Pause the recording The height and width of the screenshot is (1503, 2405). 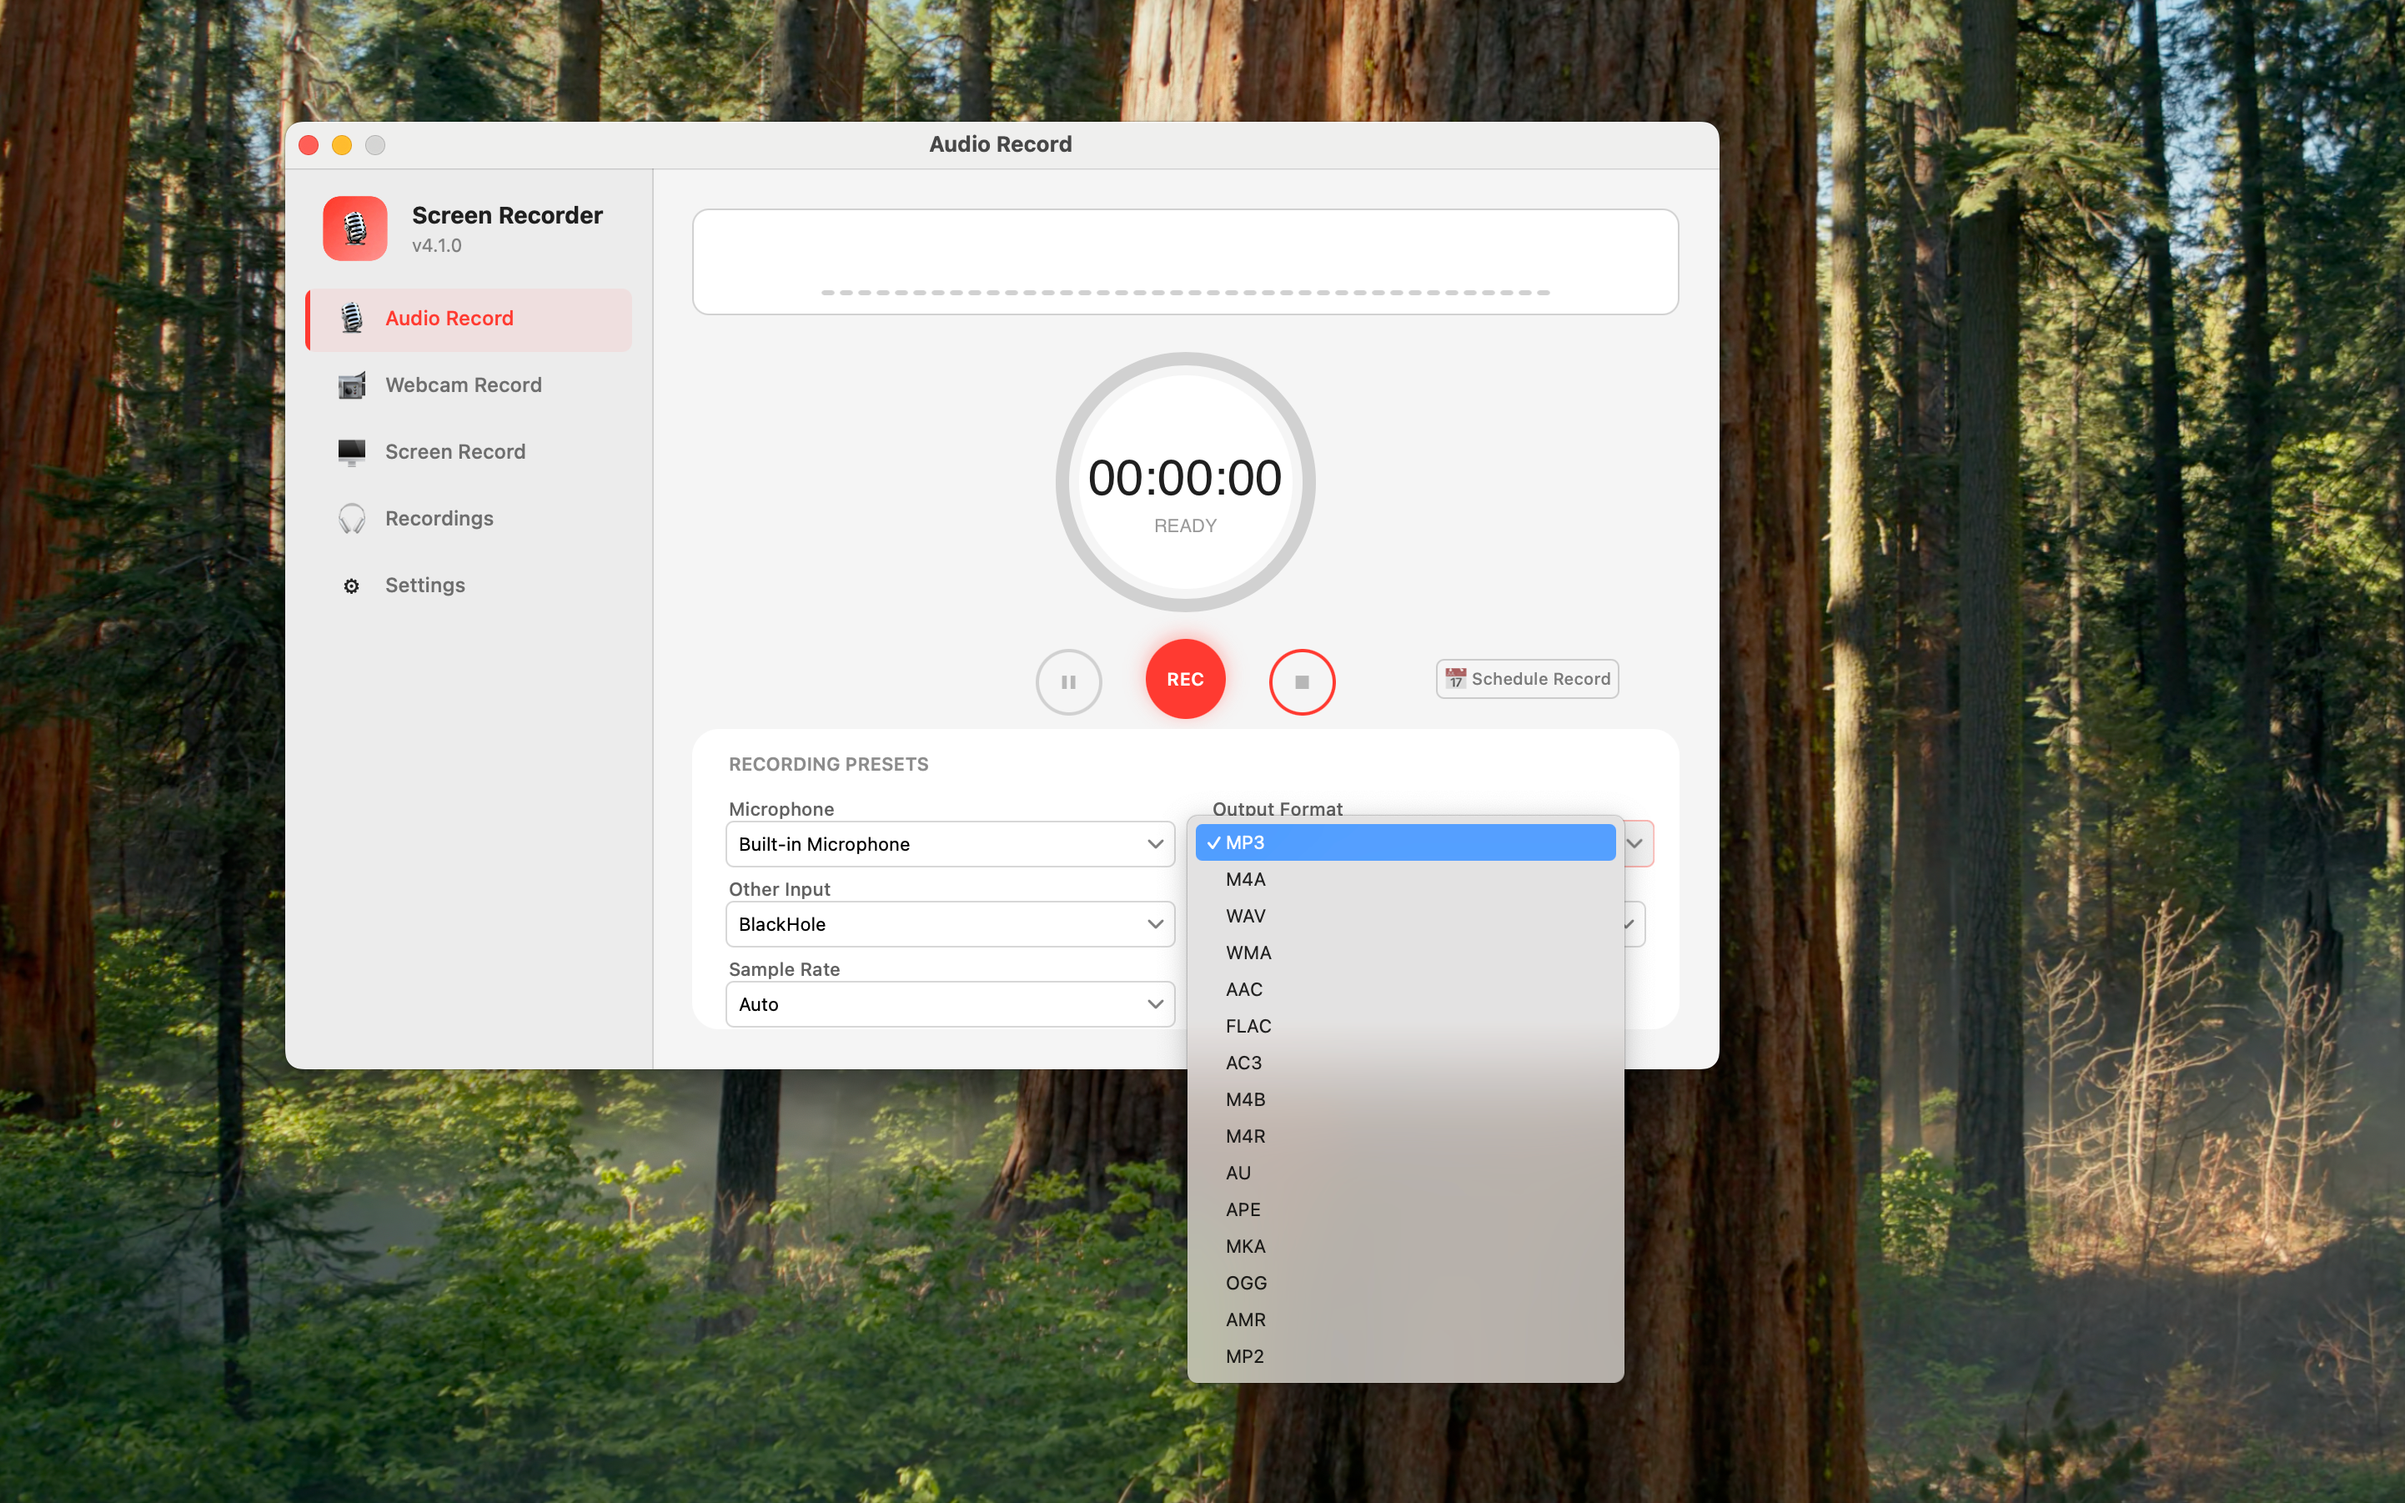pyautogui.click(x=1068, y=683)
